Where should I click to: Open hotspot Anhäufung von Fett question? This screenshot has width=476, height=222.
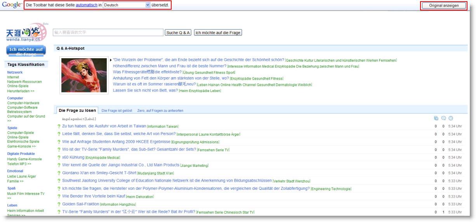pos(171,78)
